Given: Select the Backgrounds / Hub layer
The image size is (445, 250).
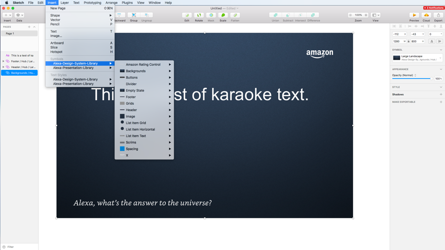Looking at the screenshot, I should (19, 73).
